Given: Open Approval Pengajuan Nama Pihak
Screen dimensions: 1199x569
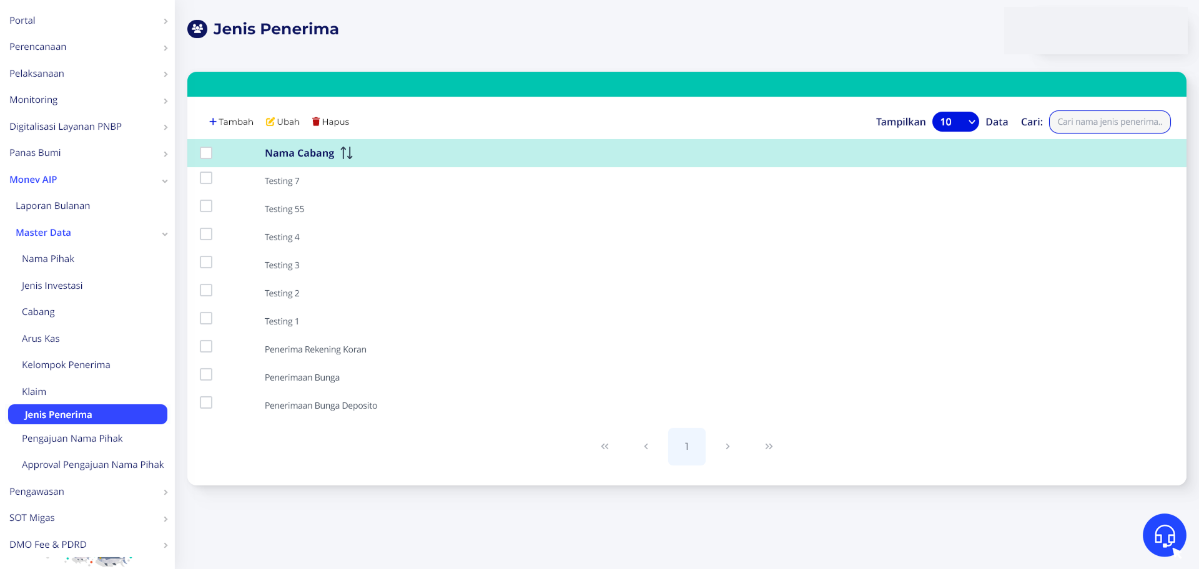Looking at the screenshot, I should [93, 465].
